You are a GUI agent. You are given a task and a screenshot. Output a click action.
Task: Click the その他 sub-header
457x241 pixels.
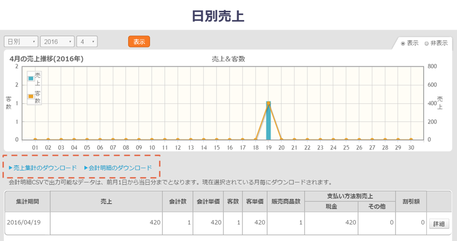(x=377, y=207)
